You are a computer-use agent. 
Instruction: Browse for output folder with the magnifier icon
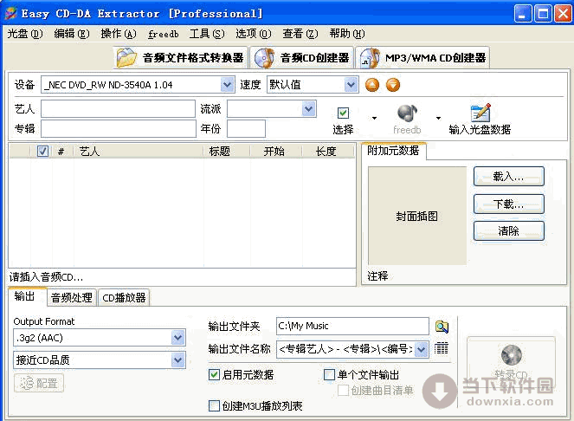(x=442, y=327)
